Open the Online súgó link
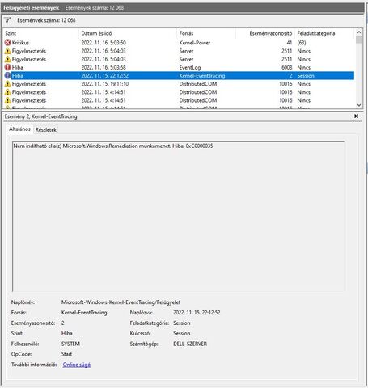 pyautogui.click(x=77, y=365)
